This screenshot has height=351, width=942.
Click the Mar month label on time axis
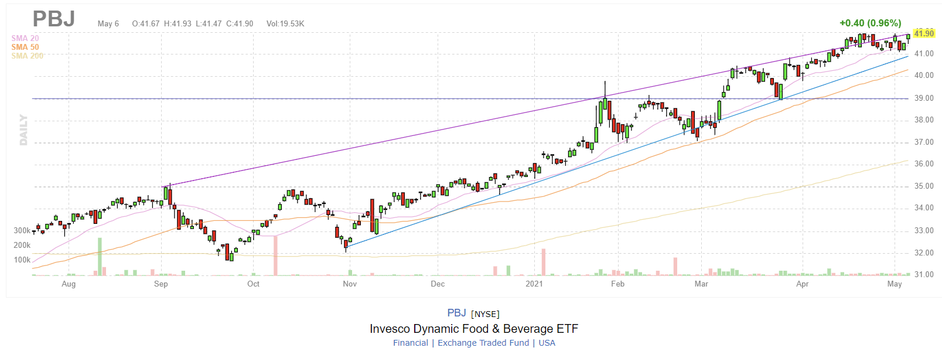(701, 284)
